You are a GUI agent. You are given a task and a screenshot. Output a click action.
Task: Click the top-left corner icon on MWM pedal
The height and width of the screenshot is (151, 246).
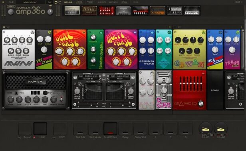[4, 32]
